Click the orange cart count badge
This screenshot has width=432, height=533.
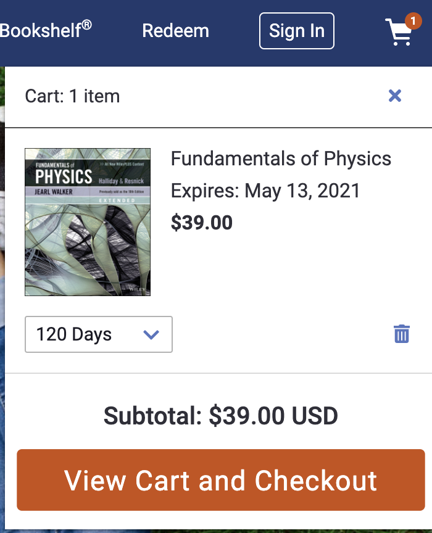click(412, 22)
